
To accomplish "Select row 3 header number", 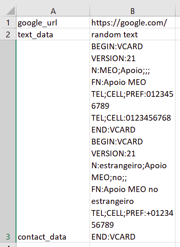I will [x=8, y=237].
